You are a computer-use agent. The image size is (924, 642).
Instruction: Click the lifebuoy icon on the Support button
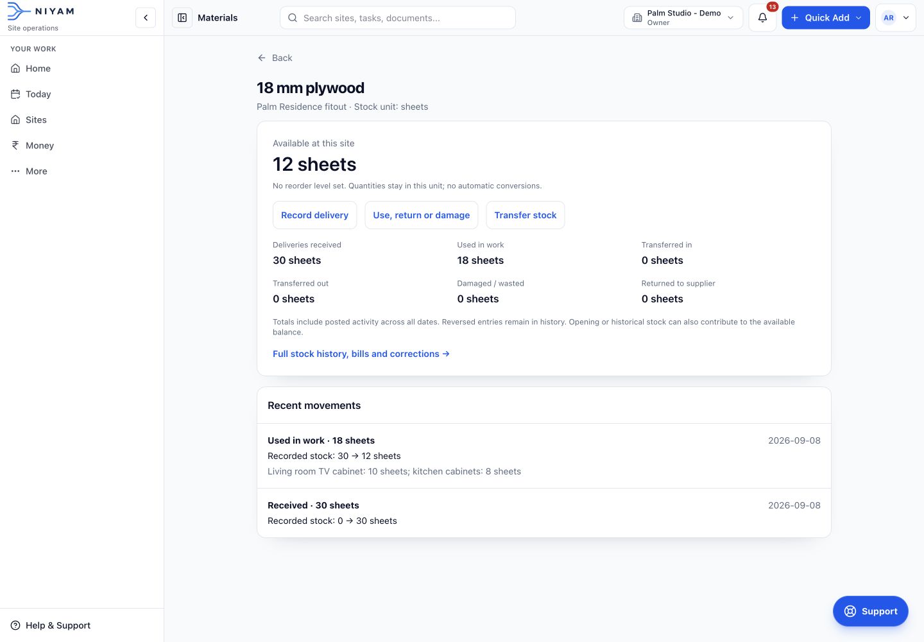pos(850,611)
